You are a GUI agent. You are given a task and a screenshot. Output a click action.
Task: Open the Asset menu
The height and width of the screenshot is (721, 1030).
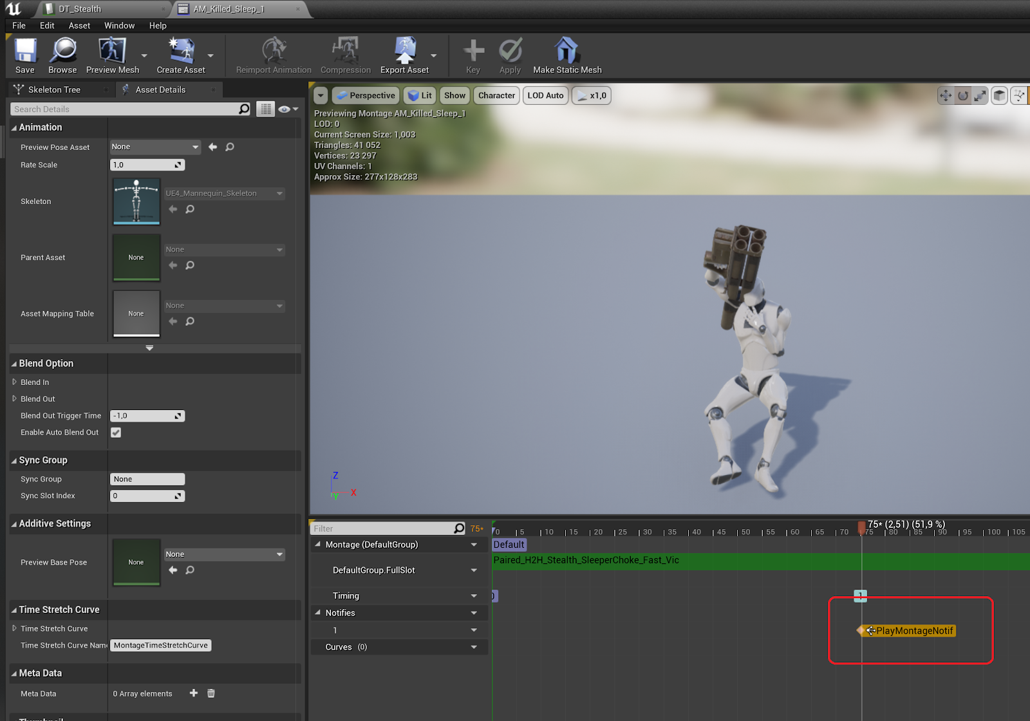79,26
